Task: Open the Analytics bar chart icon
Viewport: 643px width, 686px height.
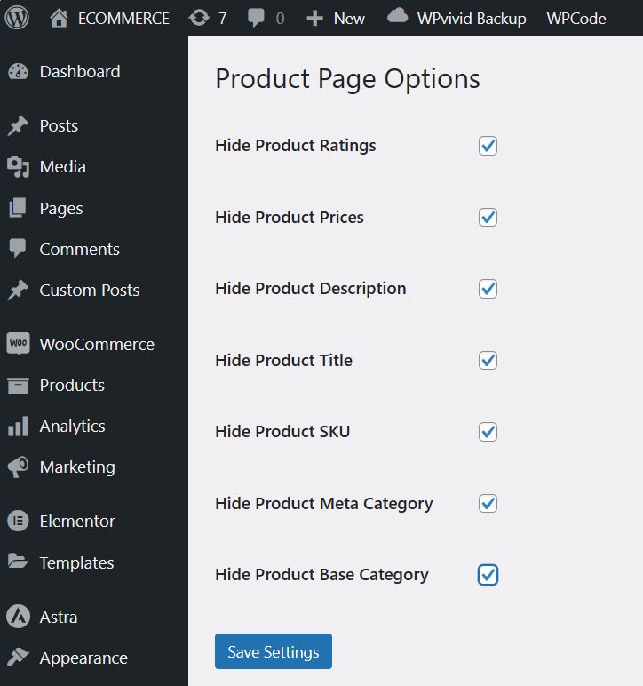Action: point(18,426)
